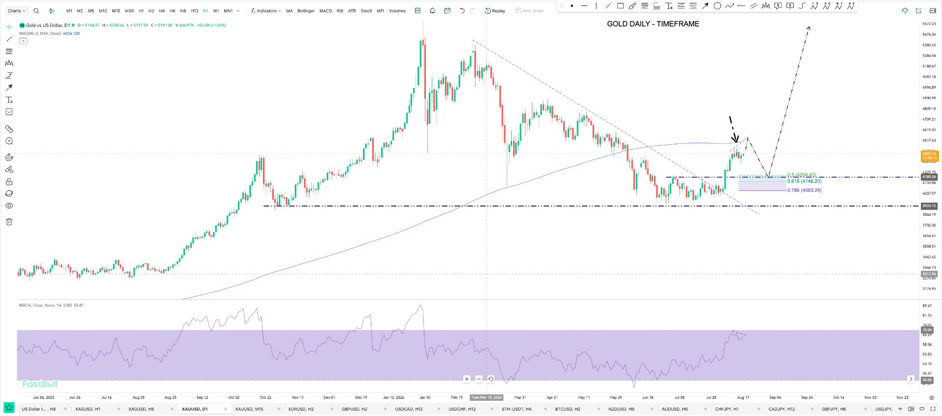Start bar Replay mode
This screenshot has width=942, height=416.
(x=495, y=11)
